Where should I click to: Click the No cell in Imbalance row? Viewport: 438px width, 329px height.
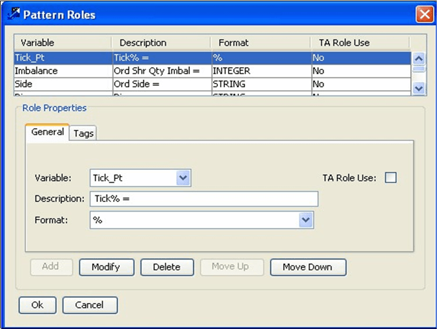coord(361,71)
